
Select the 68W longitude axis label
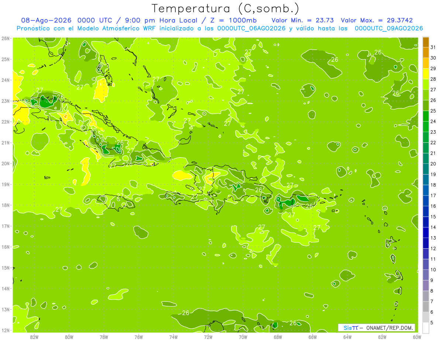pos(278,337)
